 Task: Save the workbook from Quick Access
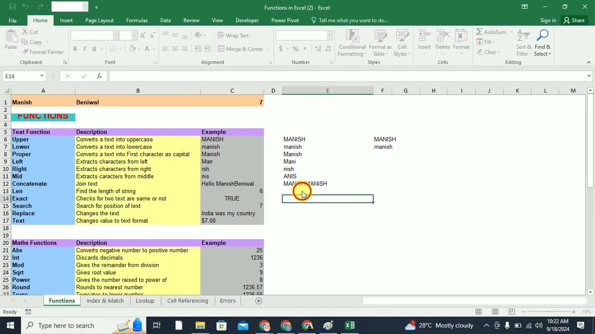13,7
